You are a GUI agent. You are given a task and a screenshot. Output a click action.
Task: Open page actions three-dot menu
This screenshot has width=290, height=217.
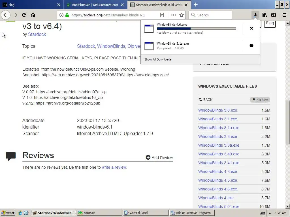(174, 15)
